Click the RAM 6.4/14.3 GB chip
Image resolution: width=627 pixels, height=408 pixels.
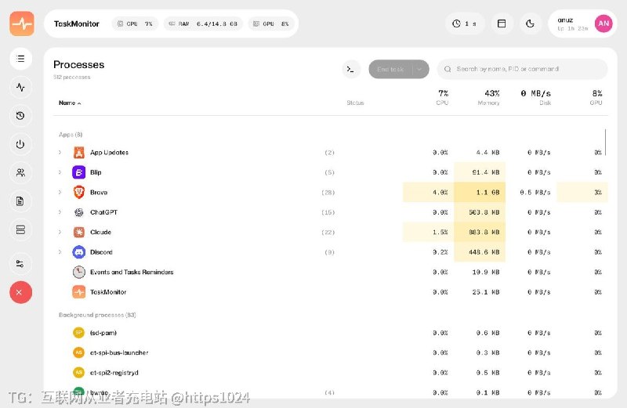pos(203,24)
